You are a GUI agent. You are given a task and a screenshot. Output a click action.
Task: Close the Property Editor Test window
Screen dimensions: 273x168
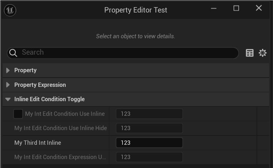click(x=259, y=9)
